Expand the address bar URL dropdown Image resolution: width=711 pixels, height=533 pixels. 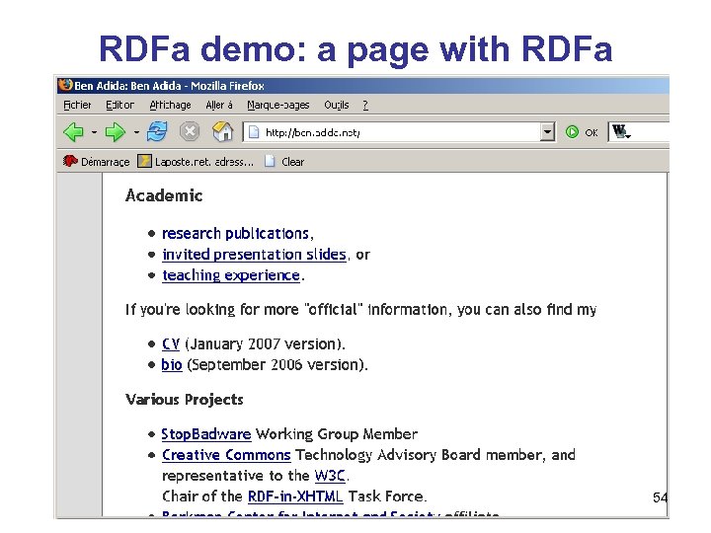[x=547, y=132]
